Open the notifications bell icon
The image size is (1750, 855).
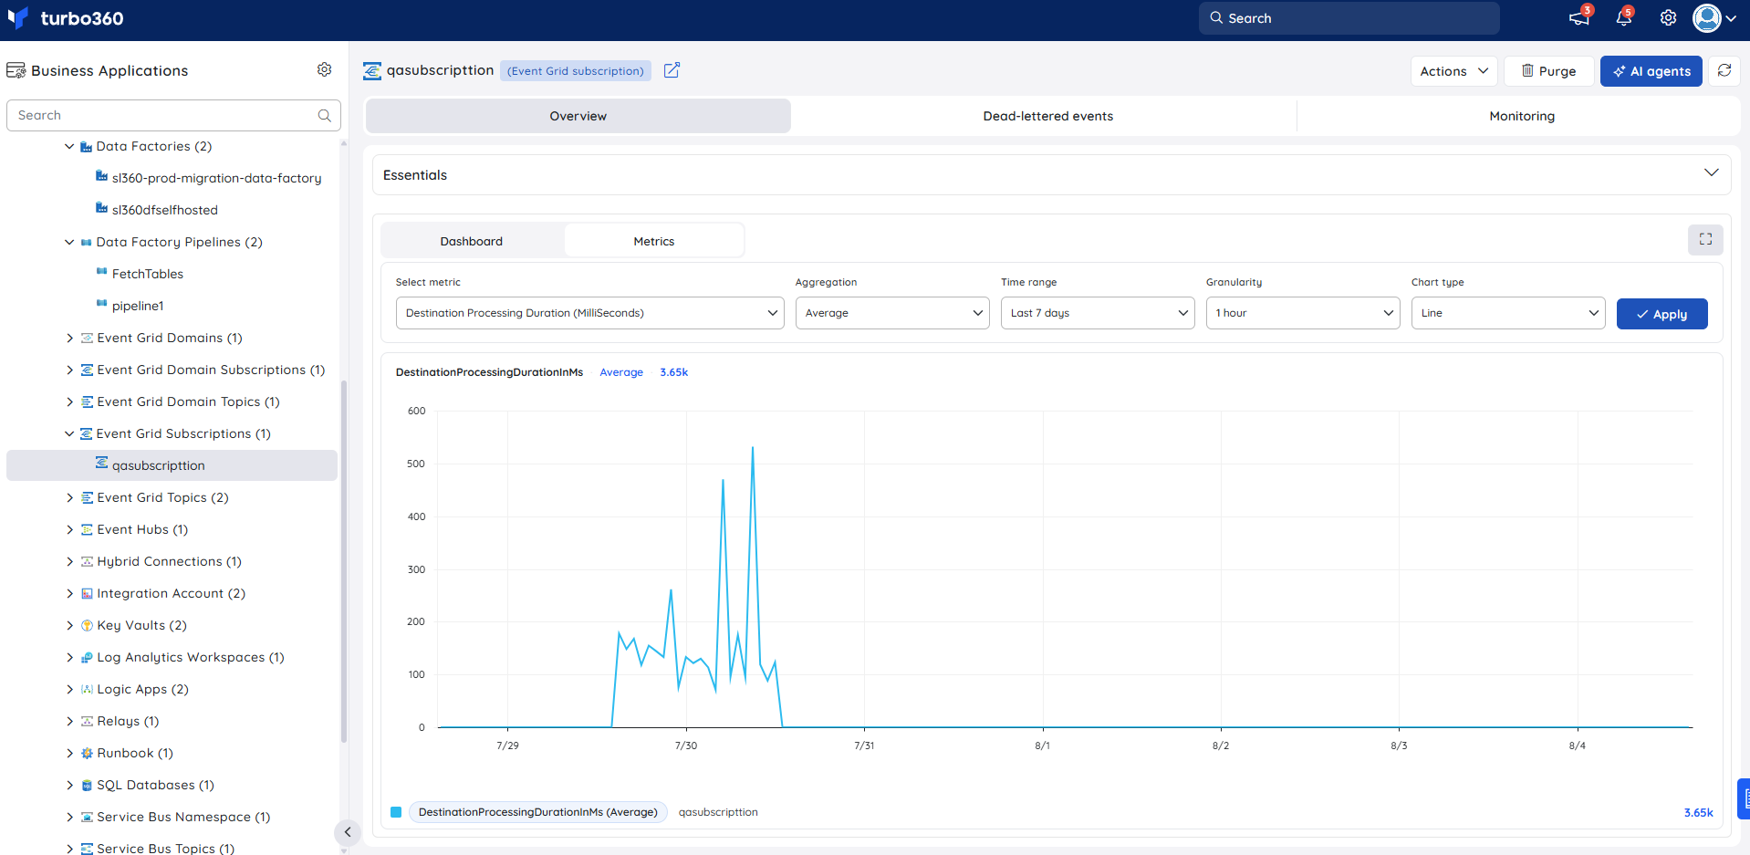point(1623,18)
